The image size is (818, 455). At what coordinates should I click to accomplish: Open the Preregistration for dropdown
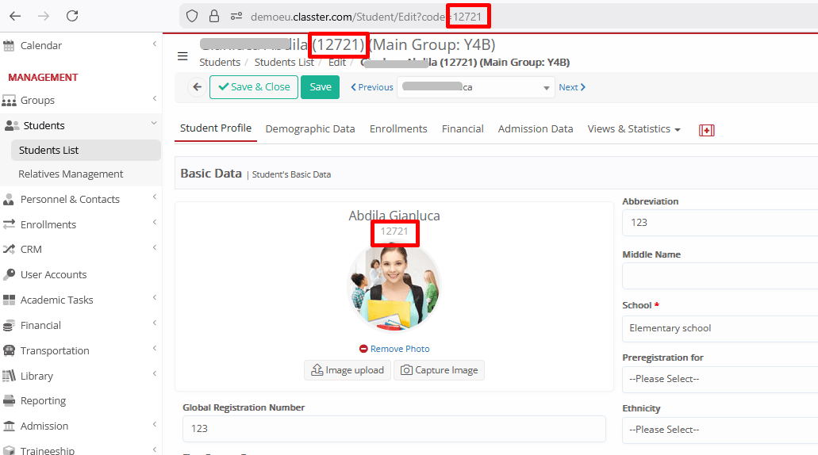click(719, 379)
